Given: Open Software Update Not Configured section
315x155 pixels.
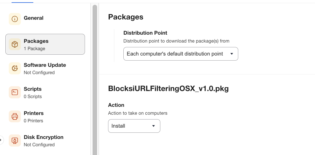Looking at the screenshot, I should 39,73.
